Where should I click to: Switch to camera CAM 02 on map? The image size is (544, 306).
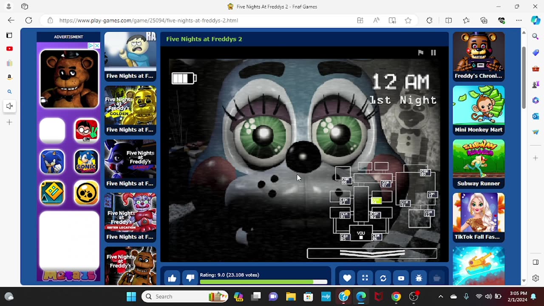pyautogui.click(x=375, y=215)
